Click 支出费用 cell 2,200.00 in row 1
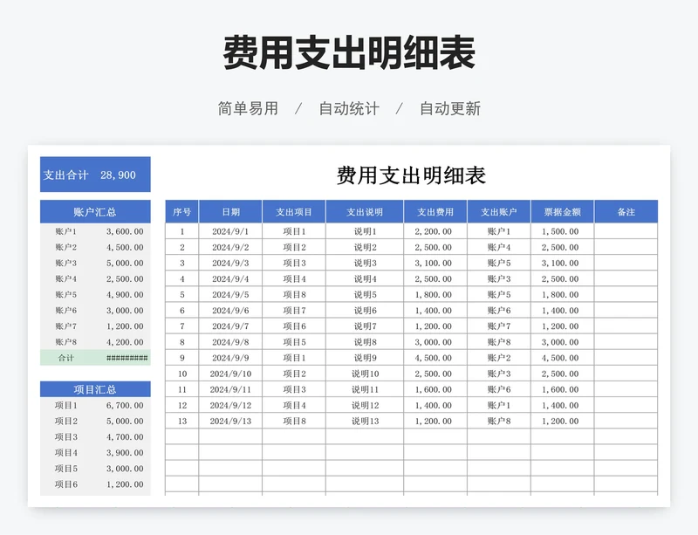 (x=435, y=231)
